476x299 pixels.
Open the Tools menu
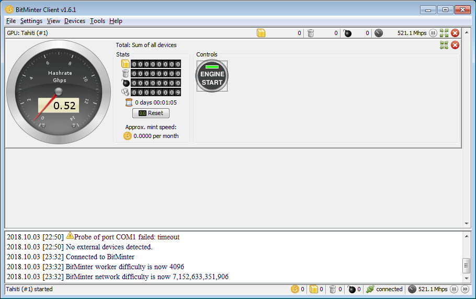[x=97, y=21]
